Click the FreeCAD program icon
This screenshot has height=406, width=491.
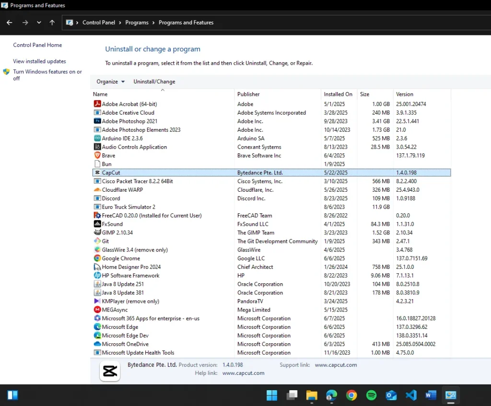pyautogui.click(x=97, y=215)
